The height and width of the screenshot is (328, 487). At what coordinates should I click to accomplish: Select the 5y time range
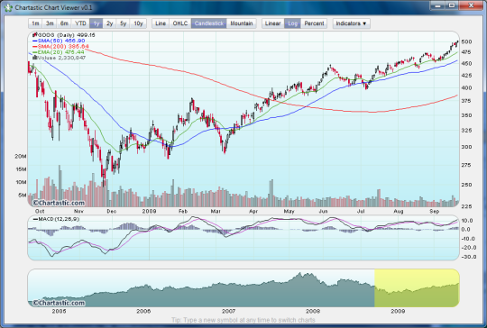click(124, 23)
